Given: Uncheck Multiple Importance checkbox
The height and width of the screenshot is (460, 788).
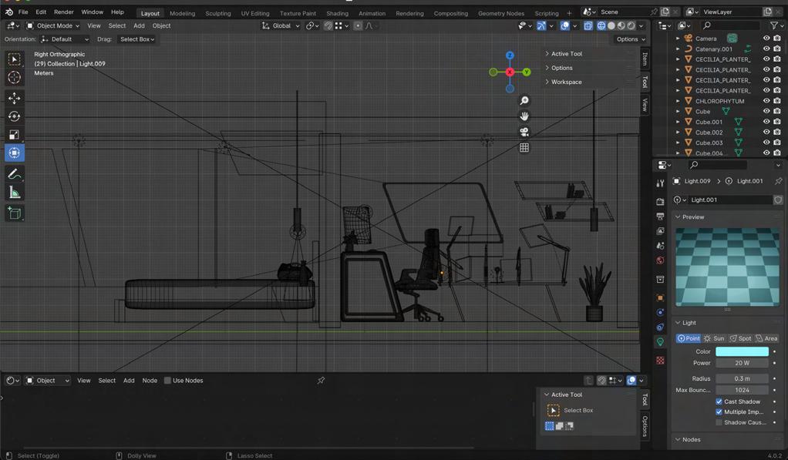Looking at the screenshot, I should click(719, 411).
